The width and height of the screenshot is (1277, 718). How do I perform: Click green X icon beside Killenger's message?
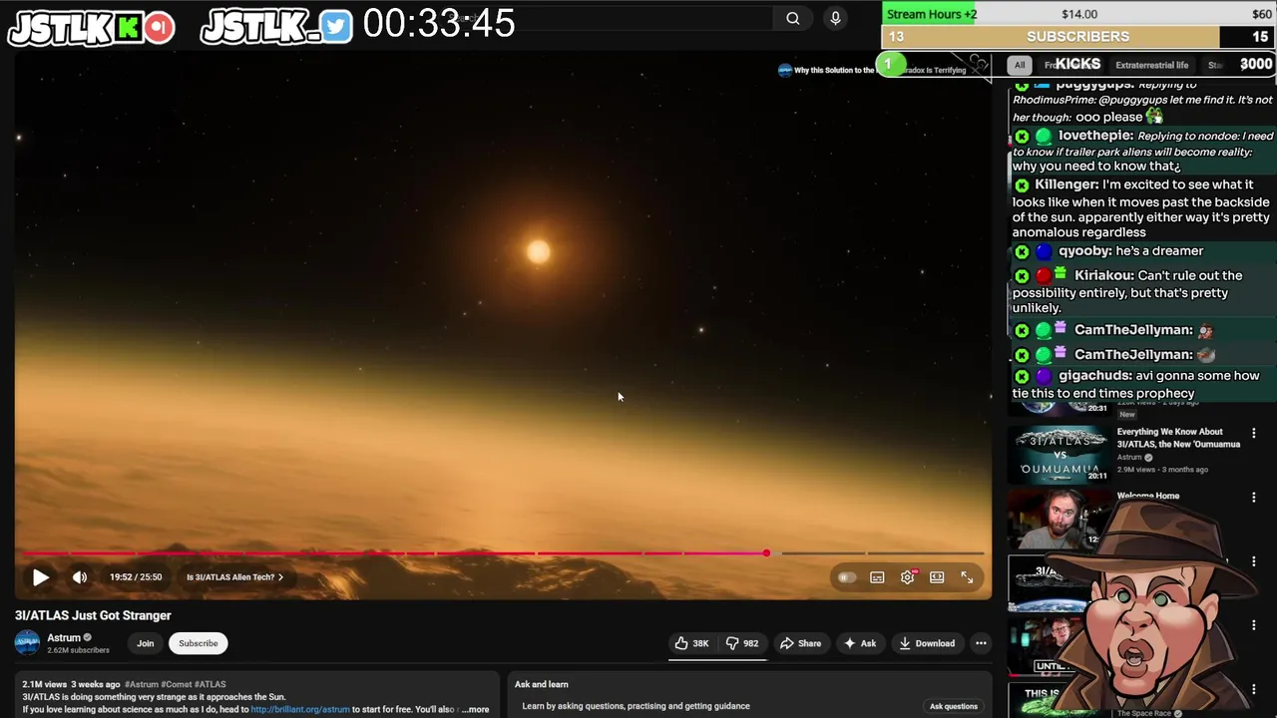click(1022, 185)
